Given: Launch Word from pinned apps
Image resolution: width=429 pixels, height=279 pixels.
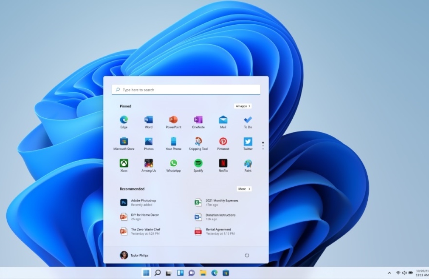Looking at the screenshot, I should click(x=149, y=122).
